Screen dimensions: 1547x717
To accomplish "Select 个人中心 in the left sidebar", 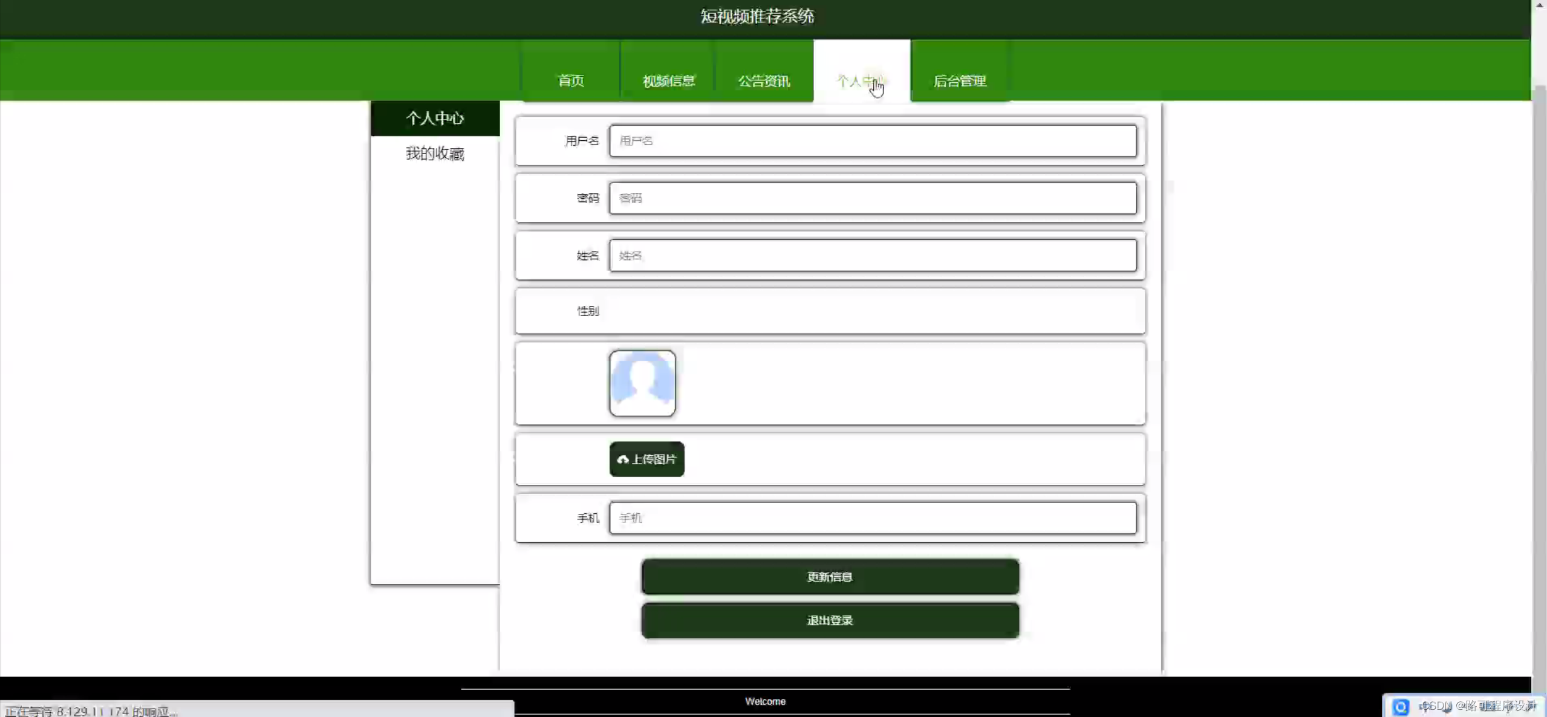I will click(435, 118).
